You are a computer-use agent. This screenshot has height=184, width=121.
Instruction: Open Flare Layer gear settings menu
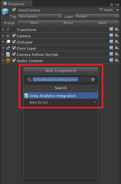pyautogui.click(x=117, y=48)
